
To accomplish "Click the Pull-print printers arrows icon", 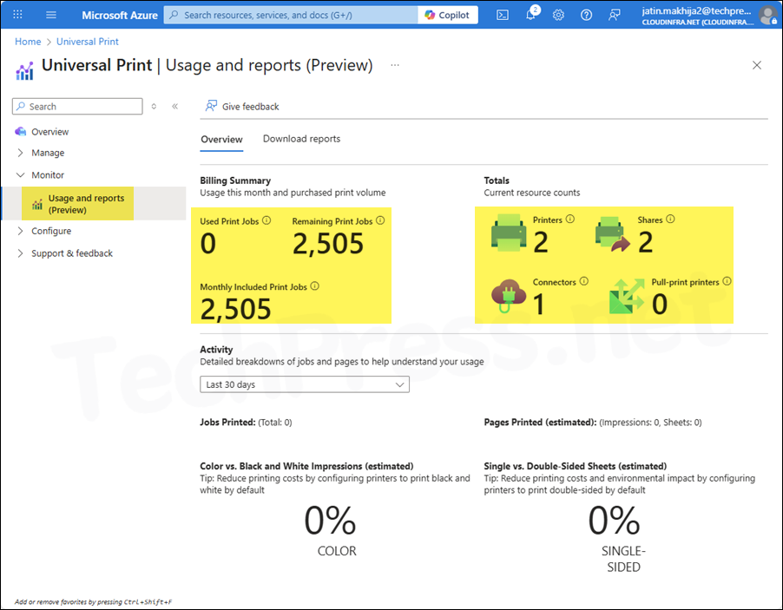I will point(627,297).
